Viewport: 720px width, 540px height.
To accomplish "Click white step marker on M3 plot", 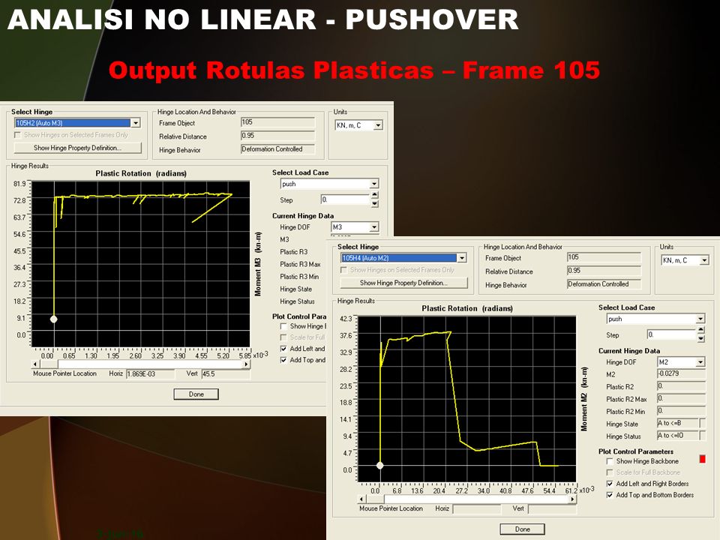I will pos(54,319).
